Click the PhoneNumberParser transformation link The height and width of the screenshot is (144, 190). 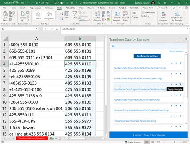click(140, 89)
